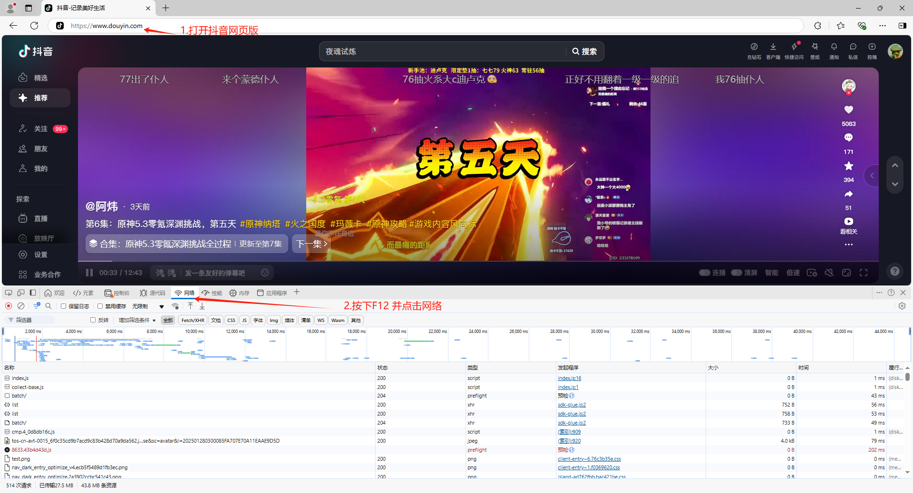This screenshot has width=913, height=493.
Task: Click the import HAR file up arrow
Action: pyautogui.click(x=190, y=306)
